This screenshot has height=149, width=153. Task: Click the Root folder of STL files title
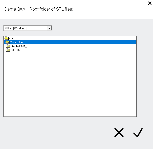click(x=51, y=9)
